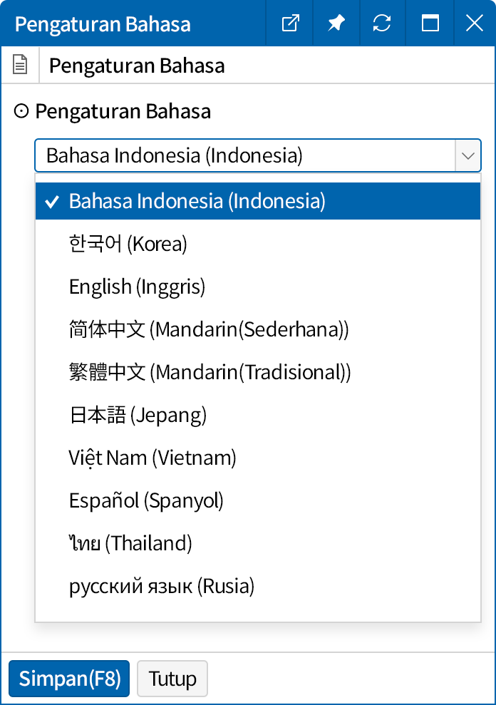Pick ไทย (Thailand) language option
The width and height of the screenshot is (496, 705).
130,543
